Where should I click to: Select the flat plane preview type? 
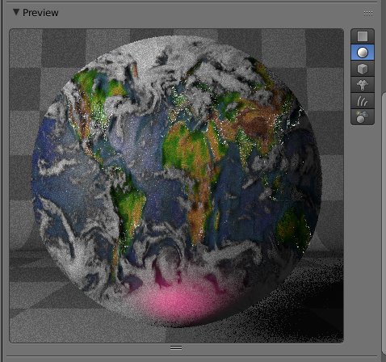[363, 36]
